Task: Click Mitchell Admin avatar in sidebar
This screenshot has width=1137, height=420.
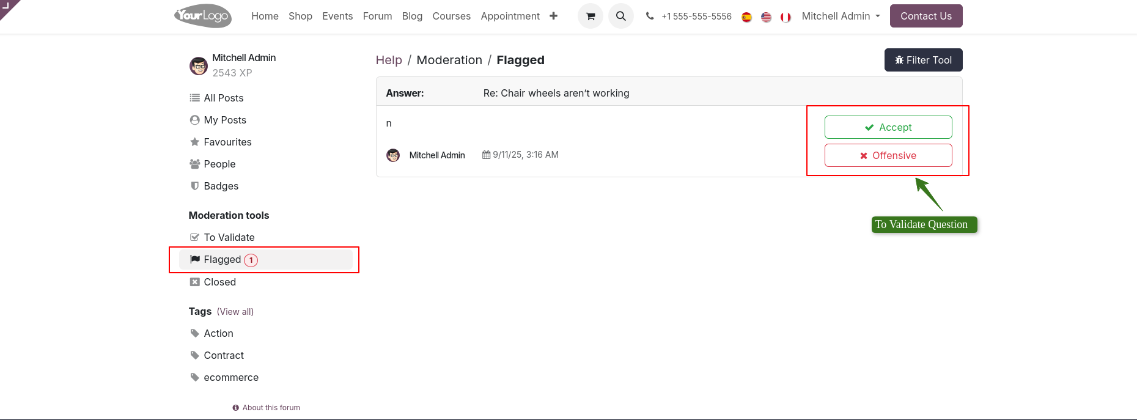Action: (198, 66)
